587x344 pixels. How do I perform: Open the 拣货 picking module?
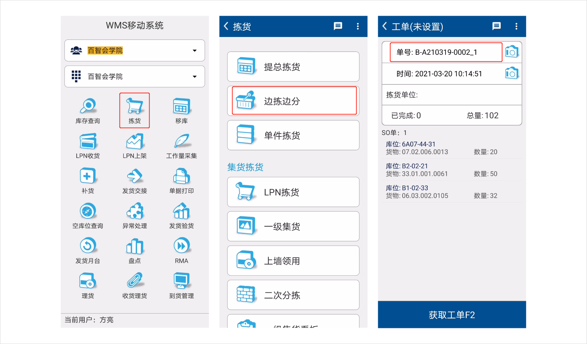pos(135,110)
